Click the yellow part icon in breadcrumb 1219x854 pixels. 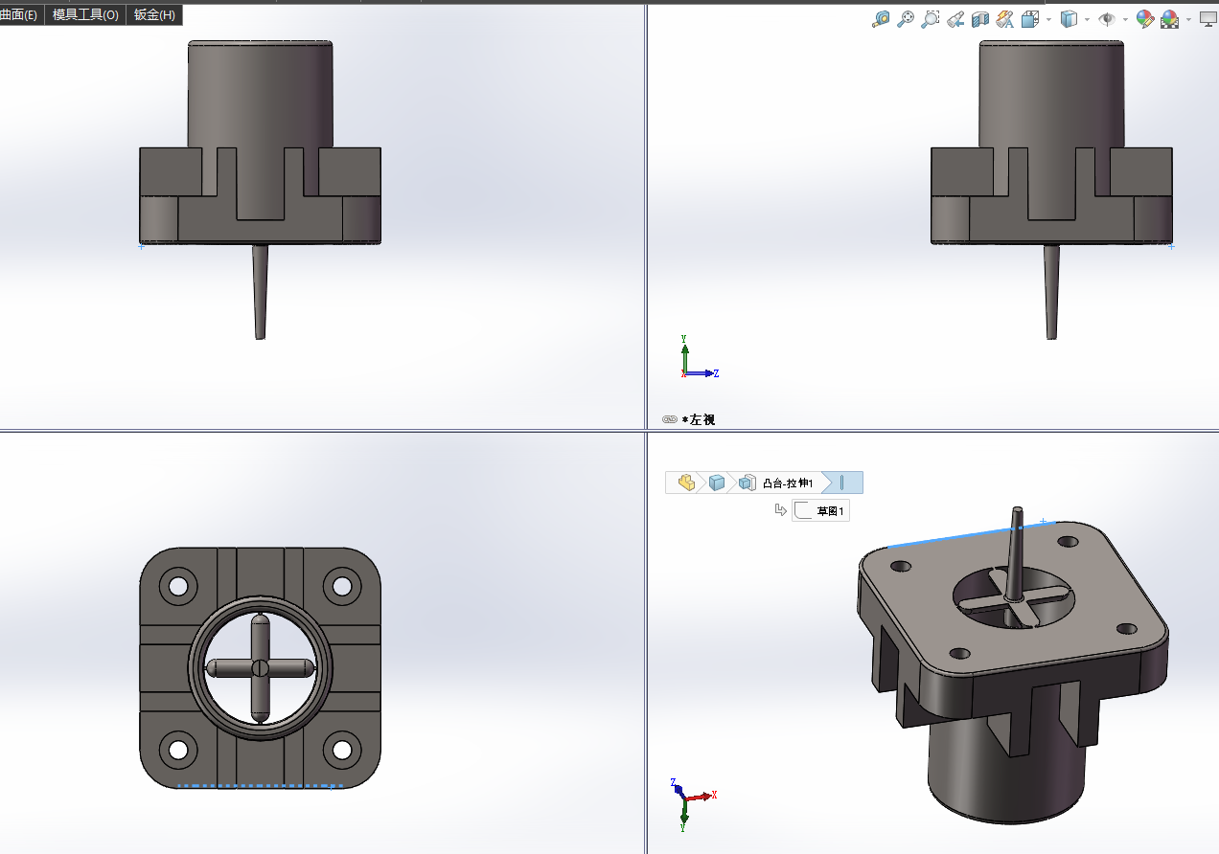[x=686, y=483]
